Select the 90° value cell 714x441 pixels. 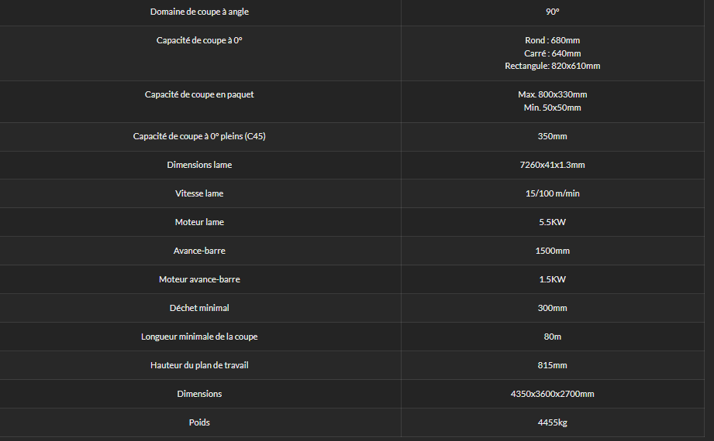coord(552,12)
